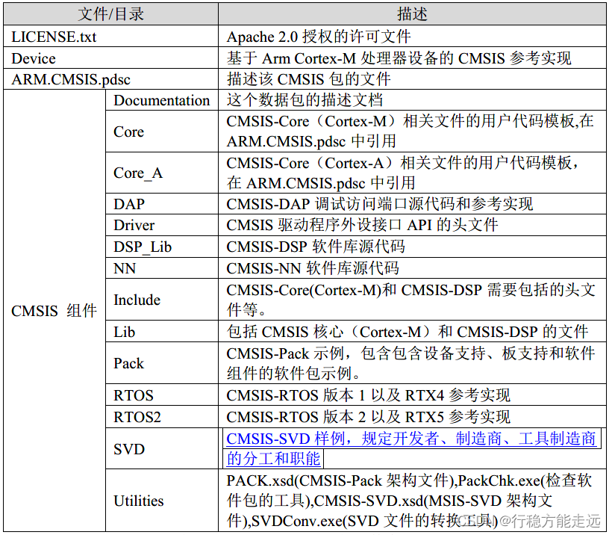
Task: Click the CMSIS 组件 group cell
Action: [x=54, y=311]
